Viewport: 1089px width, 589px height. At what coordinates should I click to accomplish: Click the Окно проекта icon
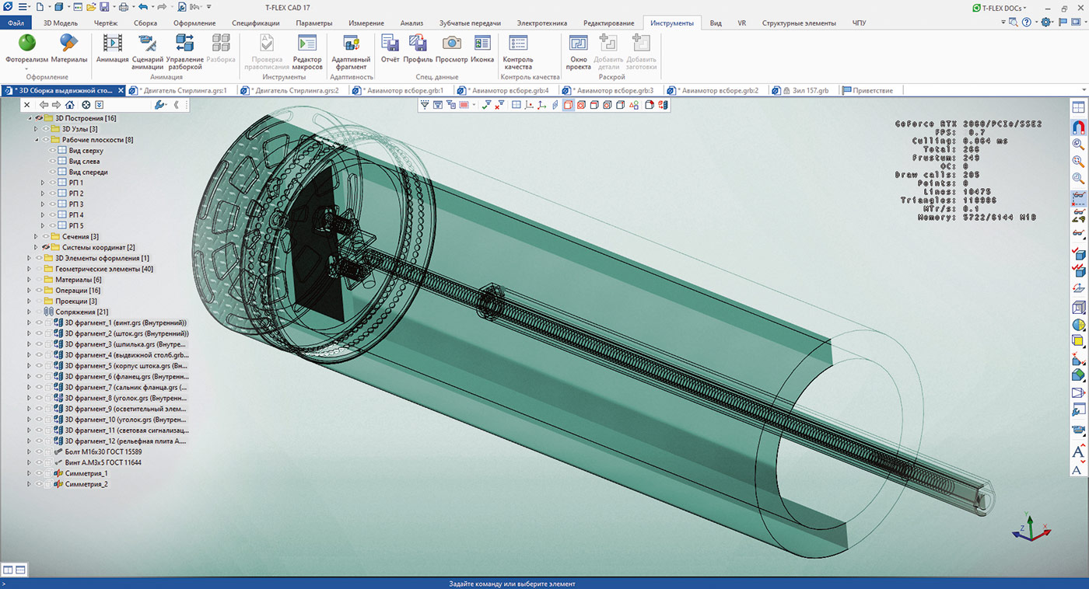[578, 52]
